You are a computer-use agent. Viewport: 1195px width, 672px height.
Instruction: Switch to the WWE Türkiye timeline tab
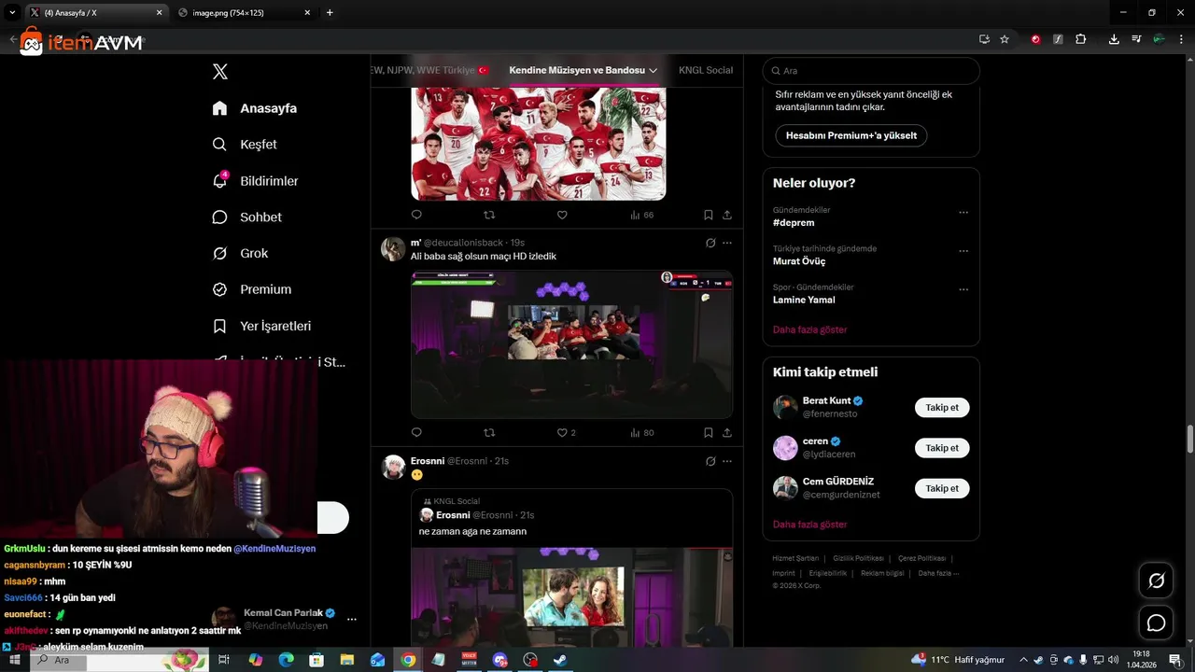click(x=429, y=70)
